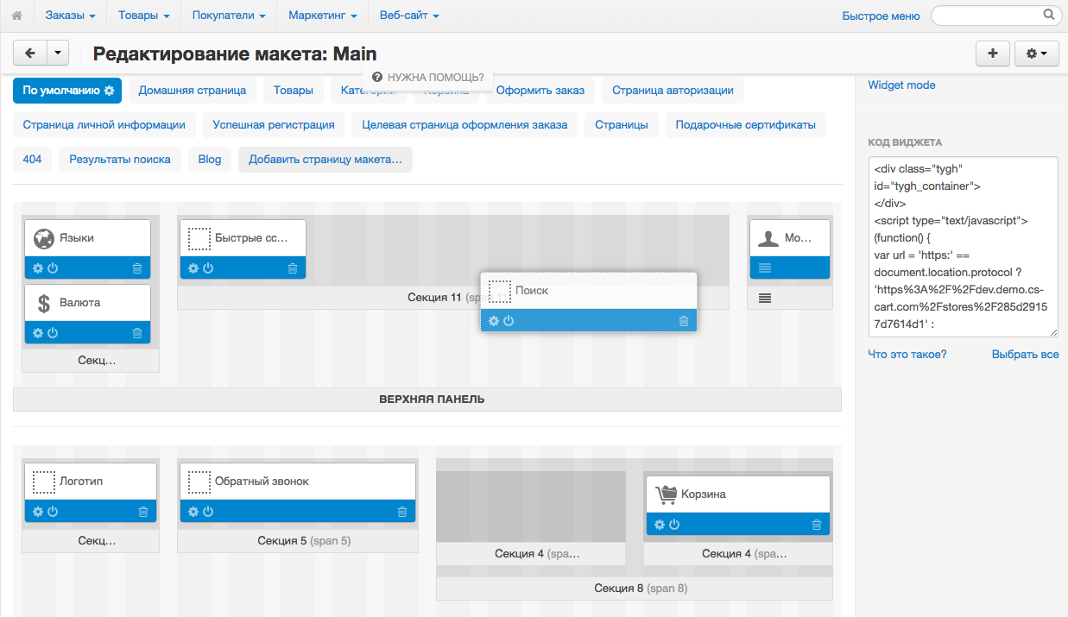Screen dimensions: 1068x617
Task: Open settings gear of Корзина block
Action: 660,525
